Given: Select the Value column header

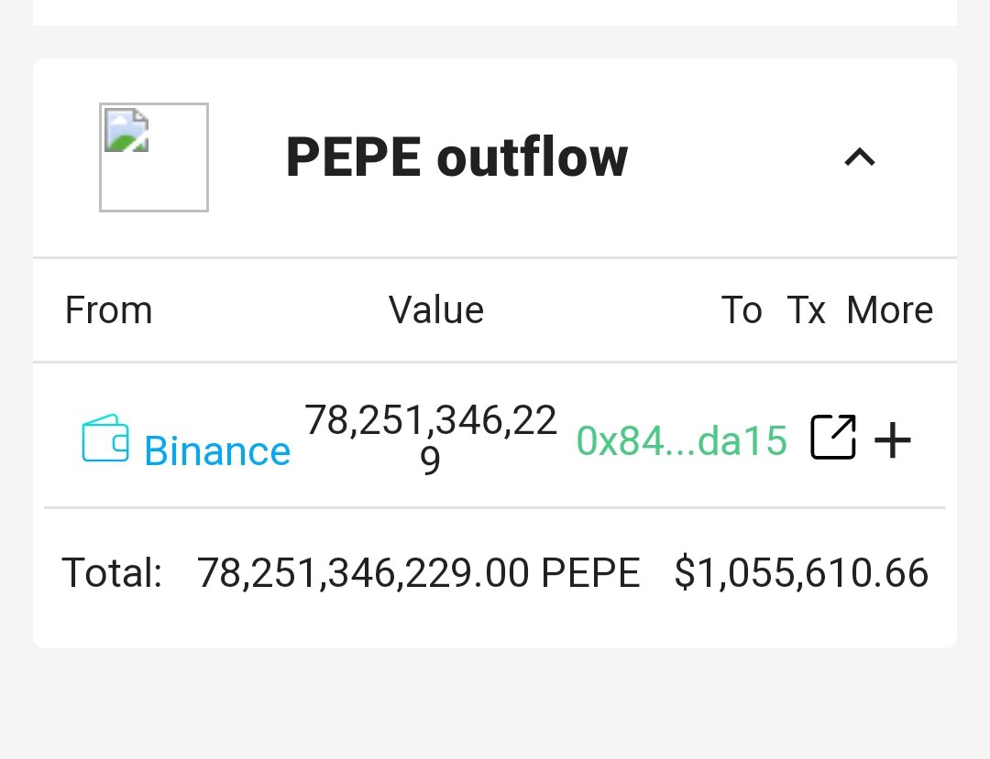Looking at the screenshot, I should pos(436,310).
